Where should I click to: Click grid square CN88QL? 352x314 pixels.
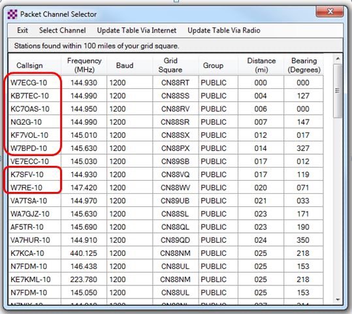pos(175,227)
